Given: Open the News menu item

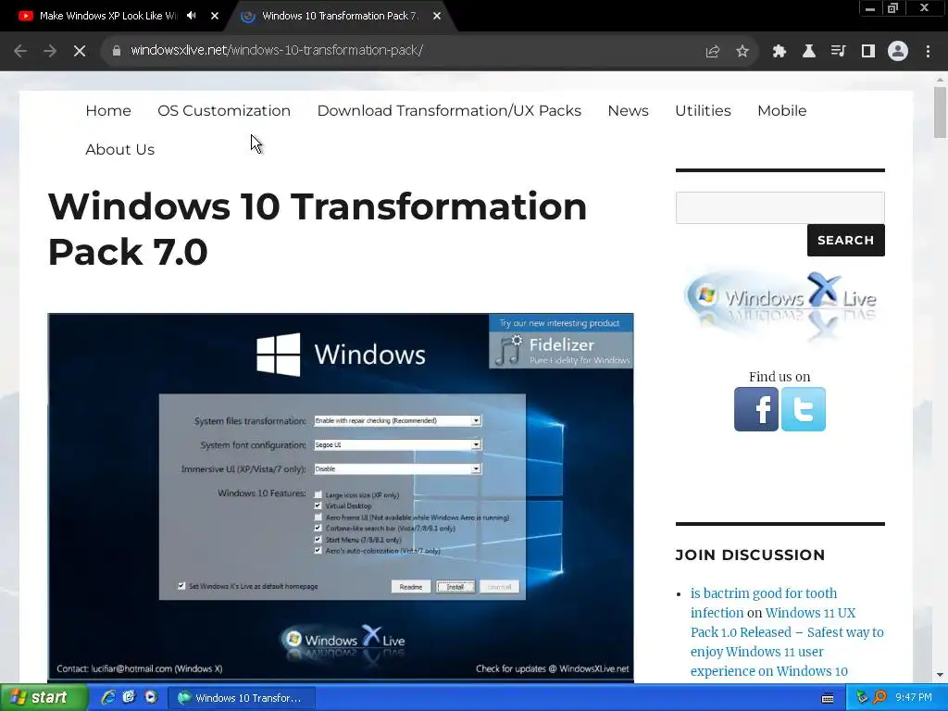Looking at the screenshot, I should click(629, 111).
